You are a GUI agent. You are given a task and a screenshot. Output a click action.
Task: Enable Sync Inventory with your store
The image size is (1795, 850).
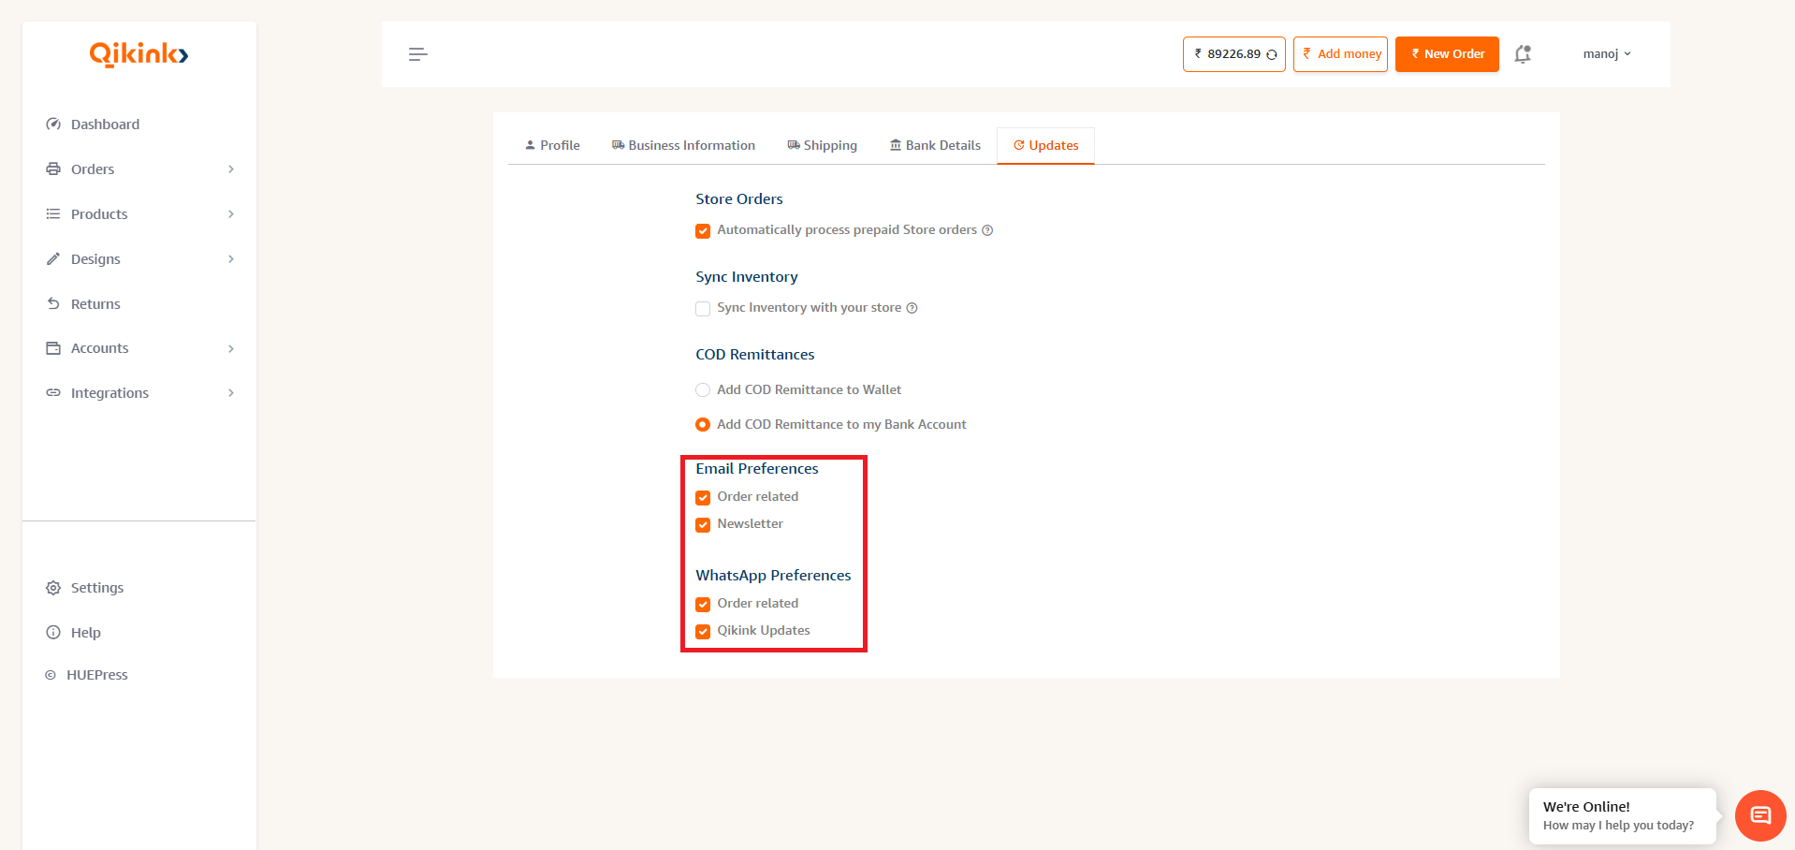click(703, 309)
